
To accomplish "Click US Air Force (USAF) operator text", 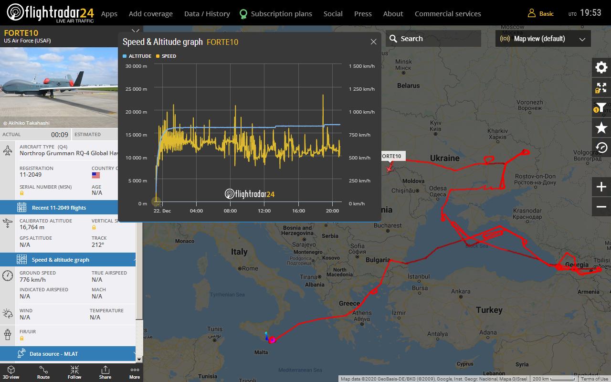I will (27, 41).
